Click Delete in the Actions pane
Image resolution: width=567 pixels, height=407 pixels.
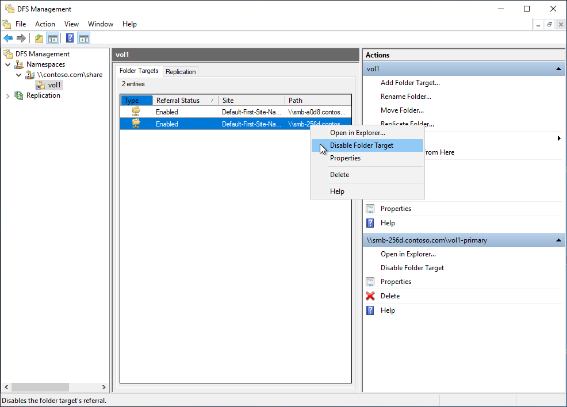pyautogui.click(x=390, y=296)
